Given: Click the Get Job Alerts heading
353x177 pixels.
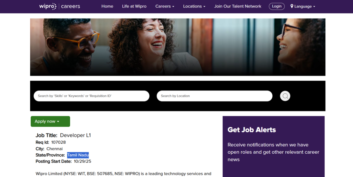Looking at the screenshot, I should pyautogui.click(x=252, y=130).
